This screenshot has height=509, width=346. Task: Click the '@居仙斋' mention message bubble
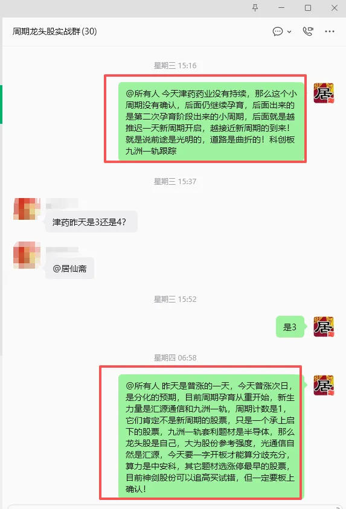coord(70,269)
